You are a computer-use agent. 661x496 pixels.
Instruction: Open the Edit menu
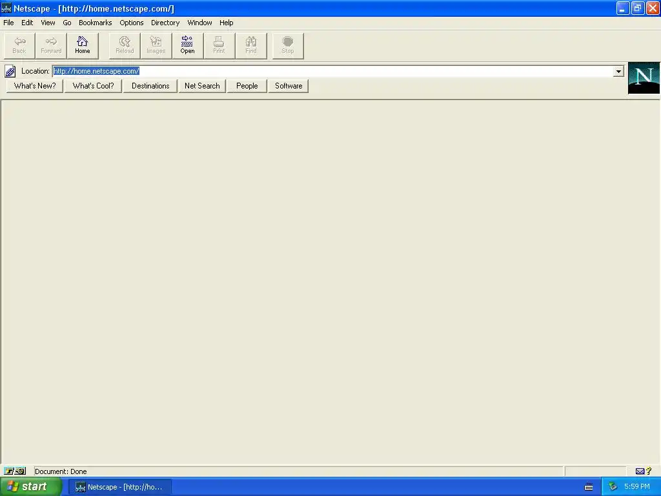click(27, 23)
